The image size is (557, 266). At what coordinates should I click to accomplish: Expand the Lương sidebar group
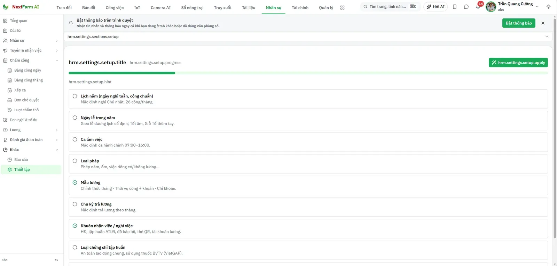point(31,130)
